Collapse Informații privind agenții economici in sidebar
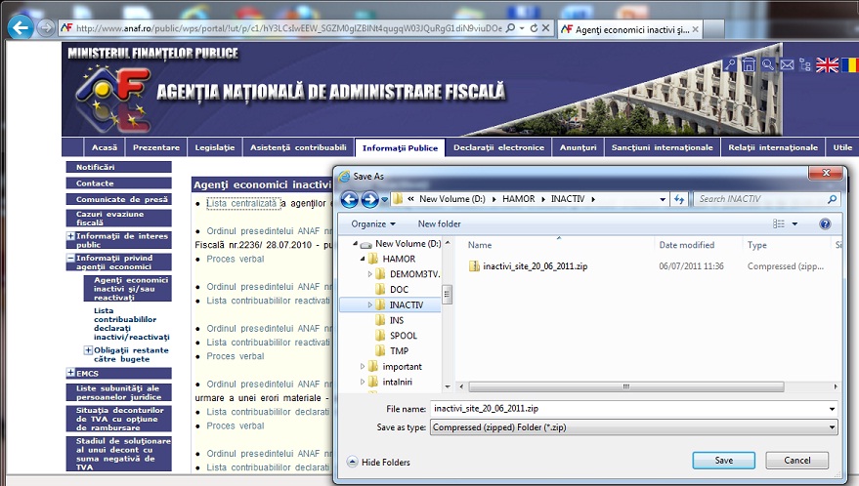Image resolution: width=859 pixels, height=486 pixels. coord(70,258)
